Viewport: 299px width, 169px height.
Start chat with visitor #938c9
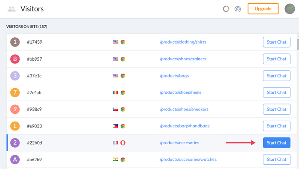(x=276, y=109)
